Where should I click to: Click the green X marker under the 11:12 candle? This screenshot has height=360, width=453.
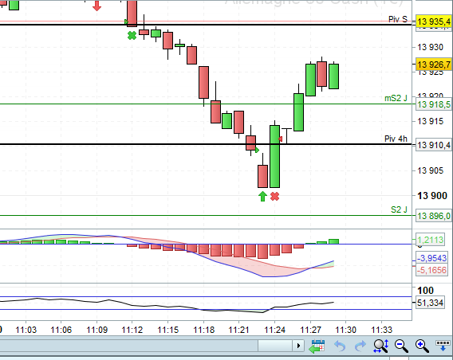[132, 36]
